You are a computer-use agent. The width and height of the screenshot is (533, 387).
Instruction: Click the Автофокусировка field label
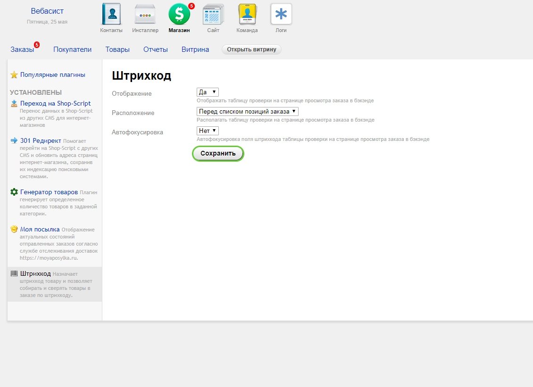(137, 132)
